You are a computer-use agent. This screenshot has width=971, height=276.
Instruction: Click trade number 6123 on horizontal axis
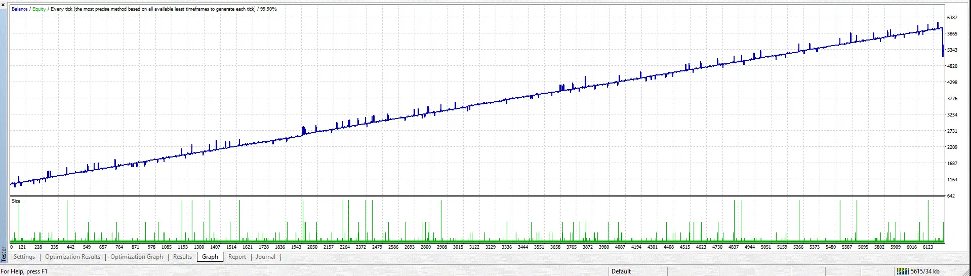[x=928, y=247]
